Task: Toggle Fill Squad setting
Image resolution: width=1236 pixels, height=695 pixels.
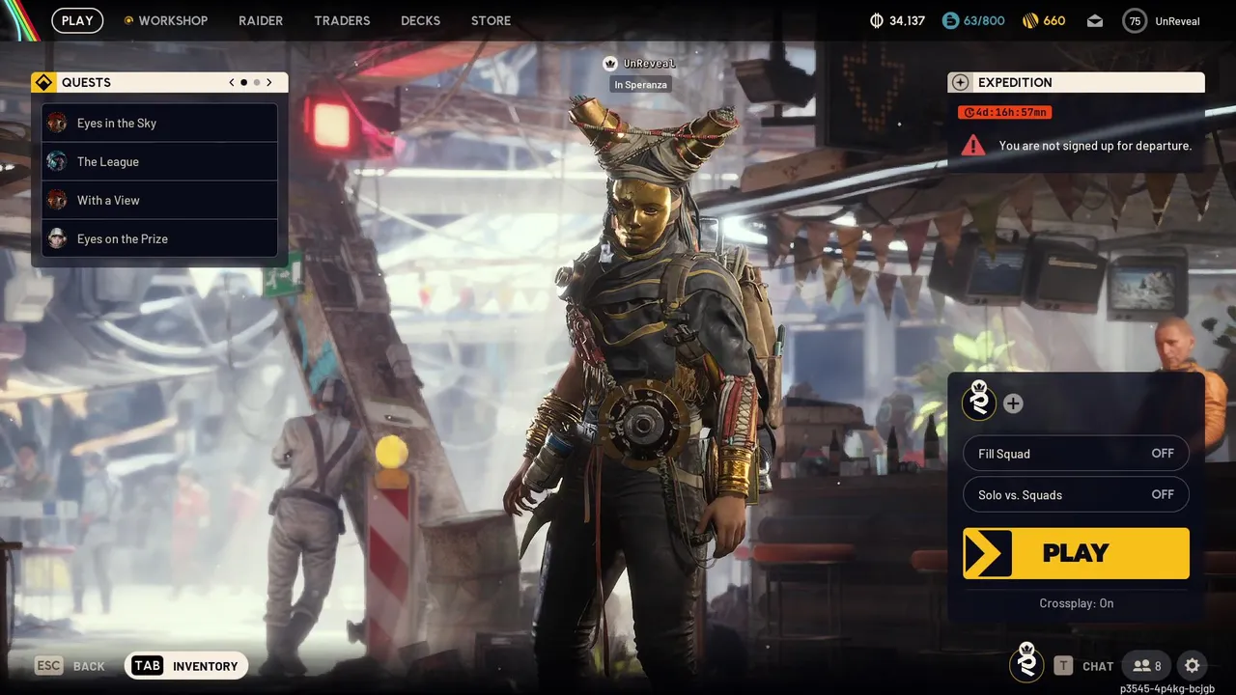Action: point(1076,454)
